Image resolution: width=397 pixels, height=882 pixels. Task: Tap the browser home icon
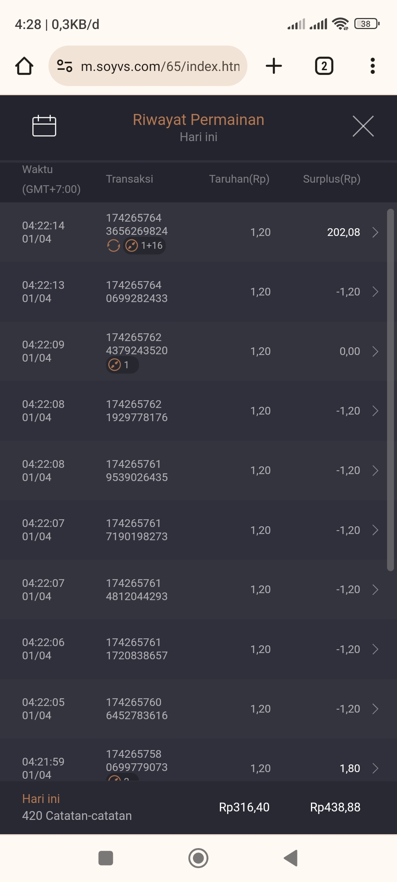point(24,66)
